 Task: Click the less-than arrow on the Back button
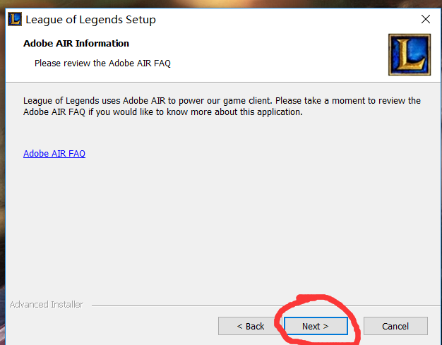[240, 326]
